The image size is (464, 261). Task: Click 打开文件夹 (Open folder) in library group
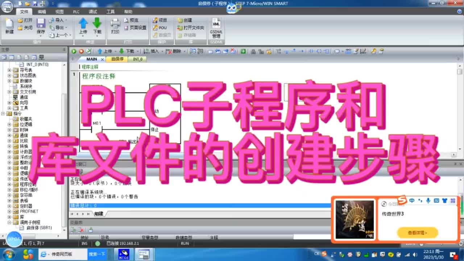pyautogui.click(x=191, y=28)
